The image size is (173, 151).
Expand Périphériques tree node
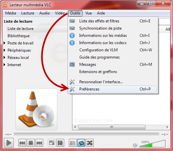click(x=4, y=50)
